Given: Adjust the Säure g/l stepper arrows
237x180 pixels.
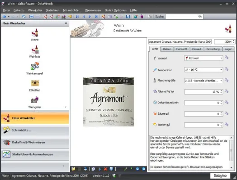Looking at the screenshot, I should tap(221, 114).
